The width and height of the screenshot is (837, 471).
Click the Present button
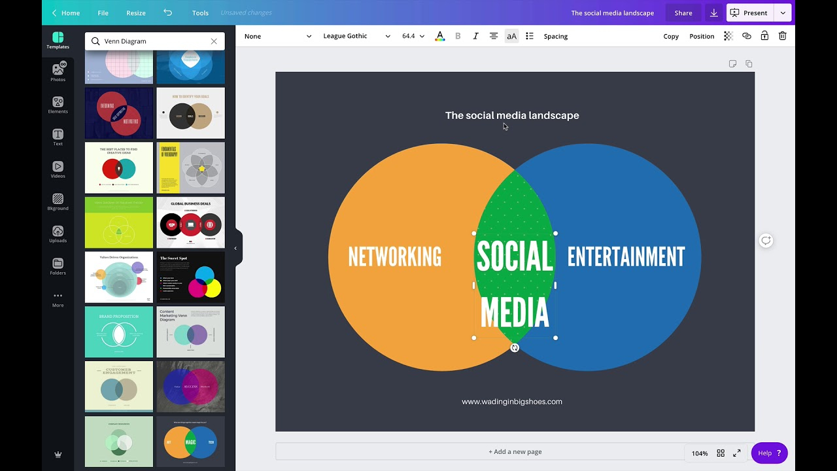749,12
